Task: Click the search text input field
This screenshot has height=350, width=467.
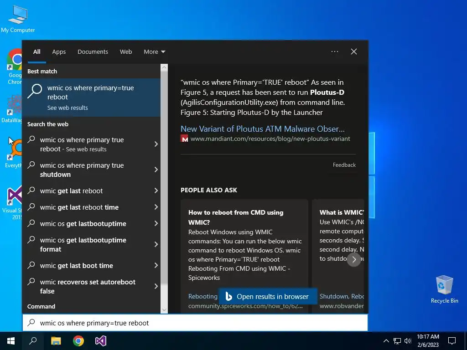Action: pos(195,323)
